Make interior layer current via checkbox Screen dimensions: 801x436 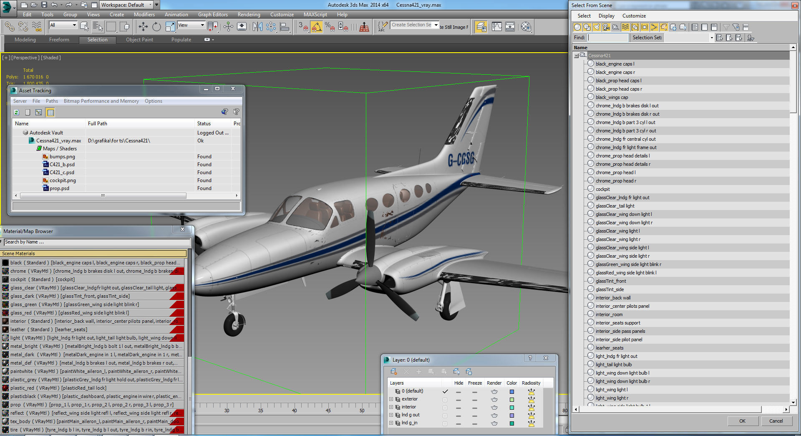445,408
